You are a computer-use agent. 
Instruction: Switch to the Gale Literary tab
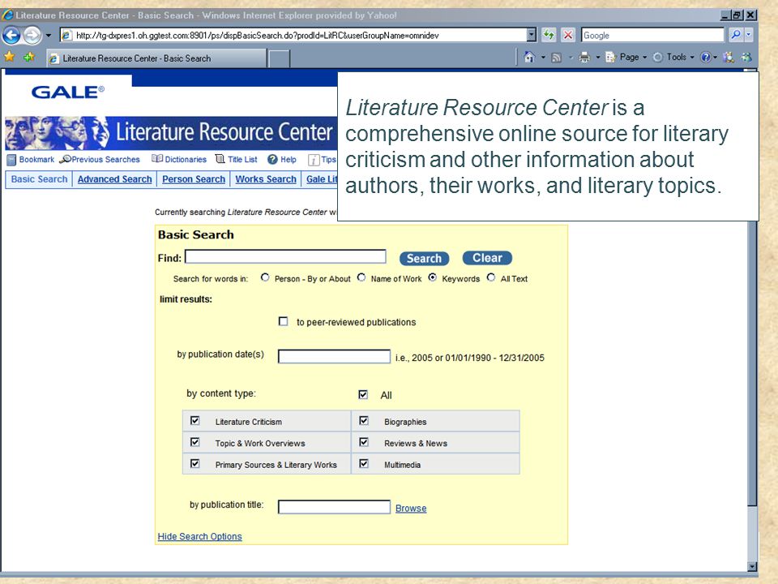point(320,179)
